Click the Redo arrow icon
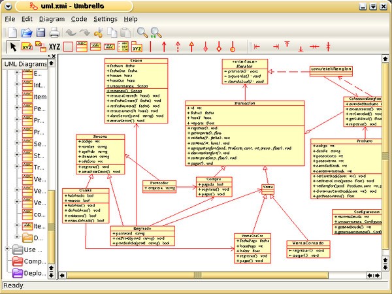 coord(84,33)
